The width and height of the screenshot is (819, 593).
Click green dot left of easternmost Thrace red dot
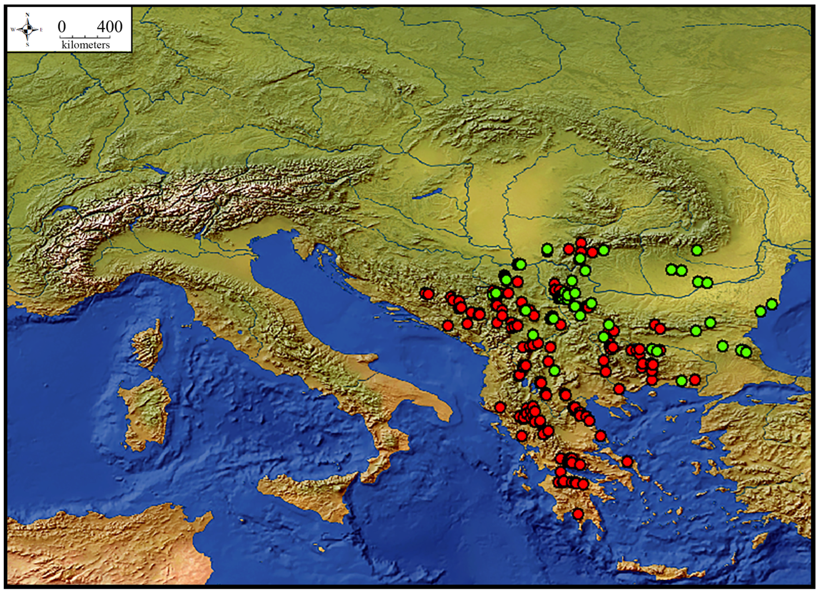click(x=682, y=381)
